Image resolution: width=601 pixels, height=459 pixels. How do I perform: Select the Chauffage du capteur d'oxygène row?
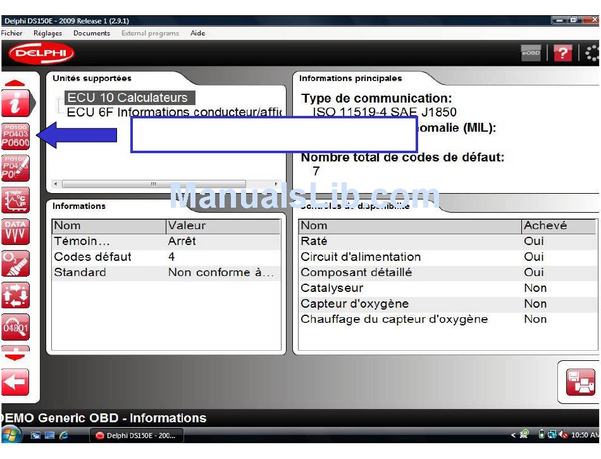(x=448, y=320)
